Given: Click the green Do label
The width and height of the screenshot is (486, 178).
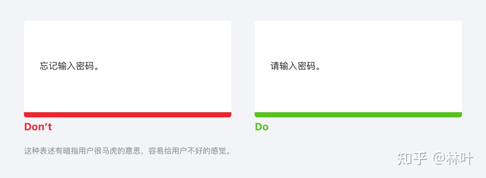Looking at the screenshot, I should point(261,127).
